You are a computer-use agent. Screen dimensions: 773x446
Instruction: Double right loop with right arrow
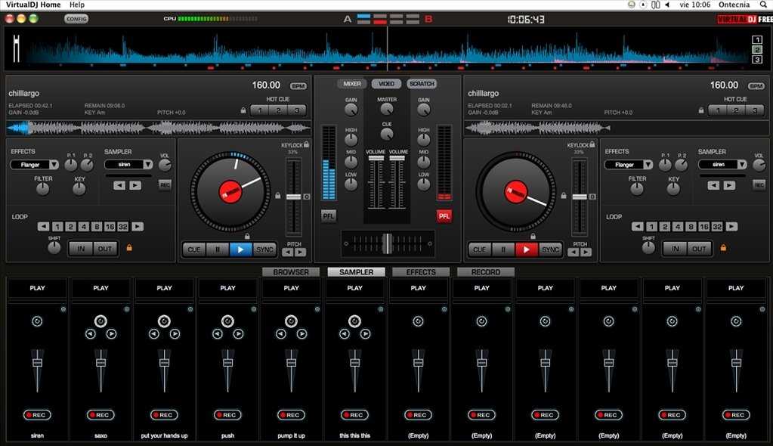pos(731,227)
